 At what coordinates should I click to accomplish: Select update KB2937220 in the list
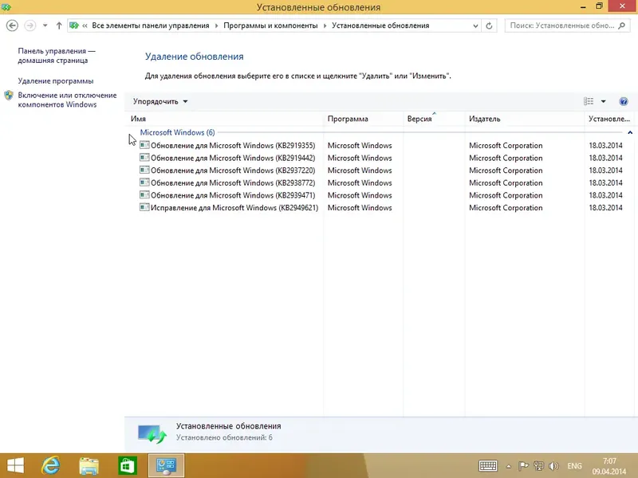[x=380, y=170]
